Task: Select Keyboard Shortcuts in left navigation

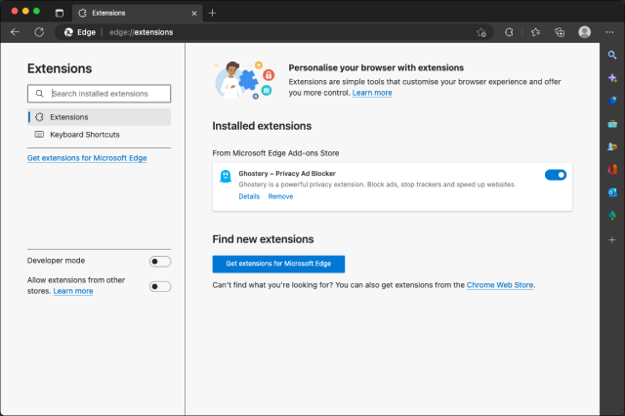Action: pyautogui.click(x=84, y=134)
